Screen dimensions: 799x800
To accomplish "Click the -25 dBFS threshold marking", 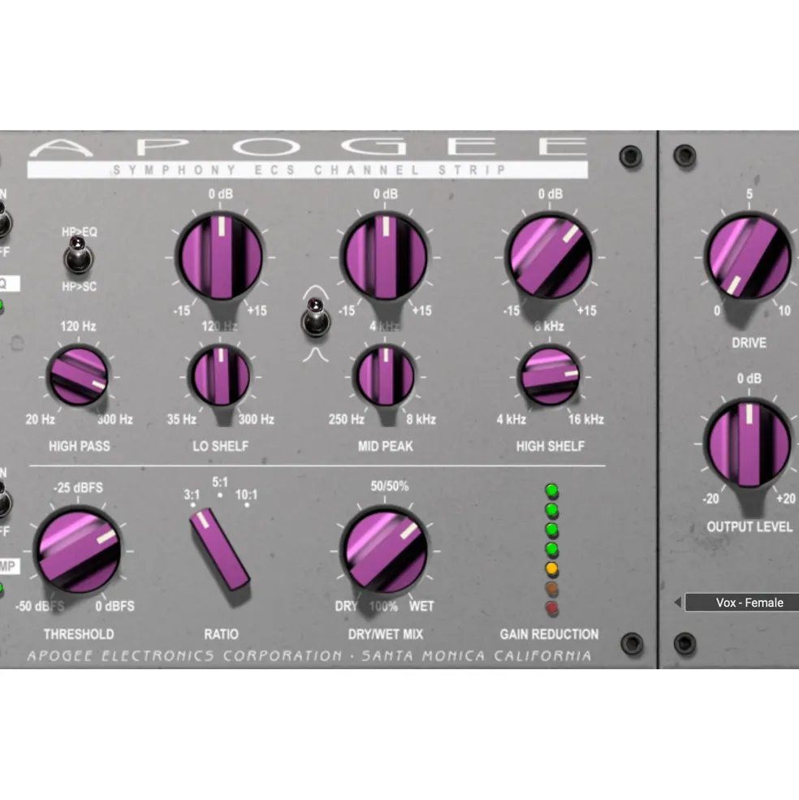I will 78,488.
